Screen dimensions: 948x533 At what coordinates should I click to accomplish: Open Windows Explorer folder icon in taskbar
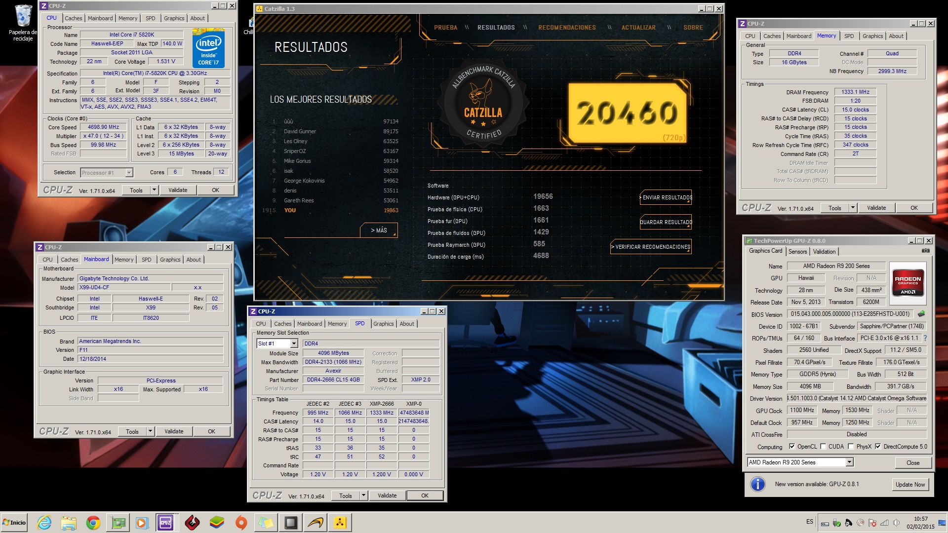[69, 523]
